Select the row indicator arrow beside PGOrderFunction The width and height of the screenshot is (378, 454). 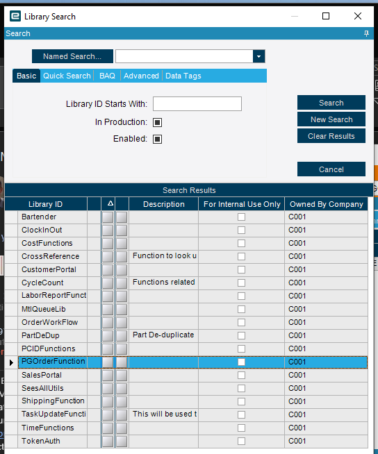coord(11,362)
